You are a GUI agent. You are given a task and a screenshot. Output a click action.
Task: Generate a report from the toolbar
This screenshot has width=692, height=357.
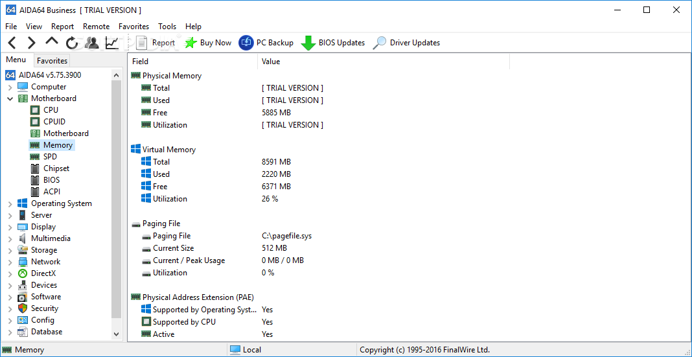click(156, 43)
